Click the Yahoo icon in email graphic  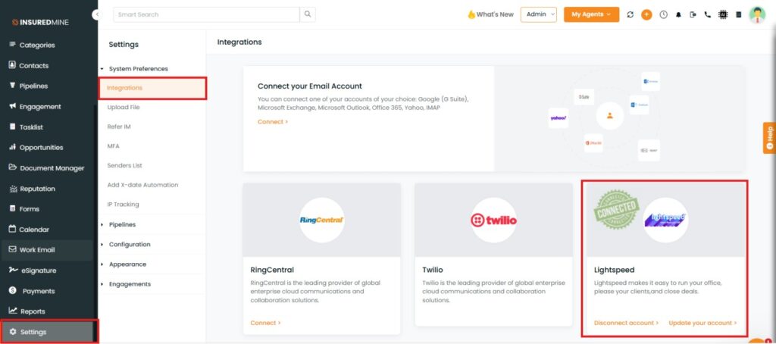[x=559, y=117]
